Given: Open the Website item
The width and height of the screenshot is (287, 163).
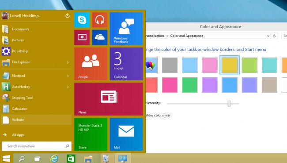Looking at the screenshot, I should point(36,120).
